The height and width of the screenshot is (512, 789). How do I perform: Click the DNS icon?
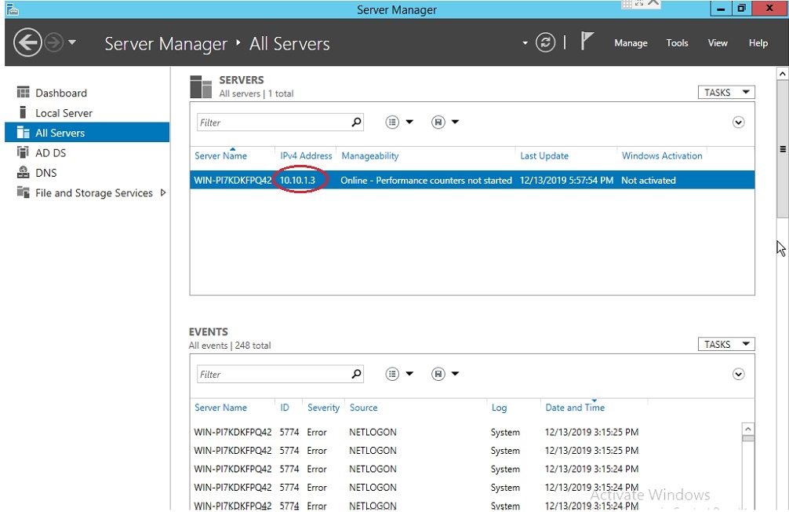click(24, 172)
